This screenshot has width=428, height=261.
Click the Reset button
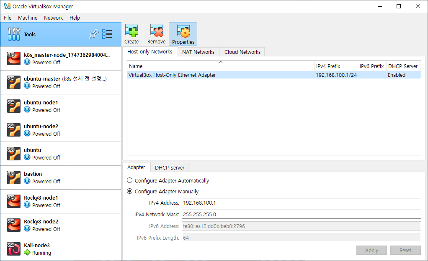[405, 251]
